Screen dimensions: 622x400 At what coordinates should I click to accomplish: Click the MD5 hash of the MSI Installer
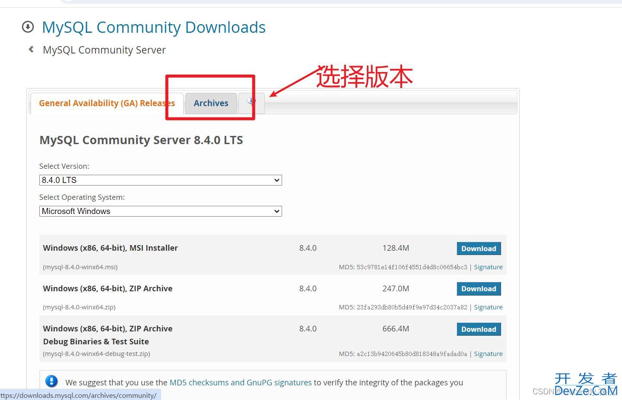click(x=412, y=267)
